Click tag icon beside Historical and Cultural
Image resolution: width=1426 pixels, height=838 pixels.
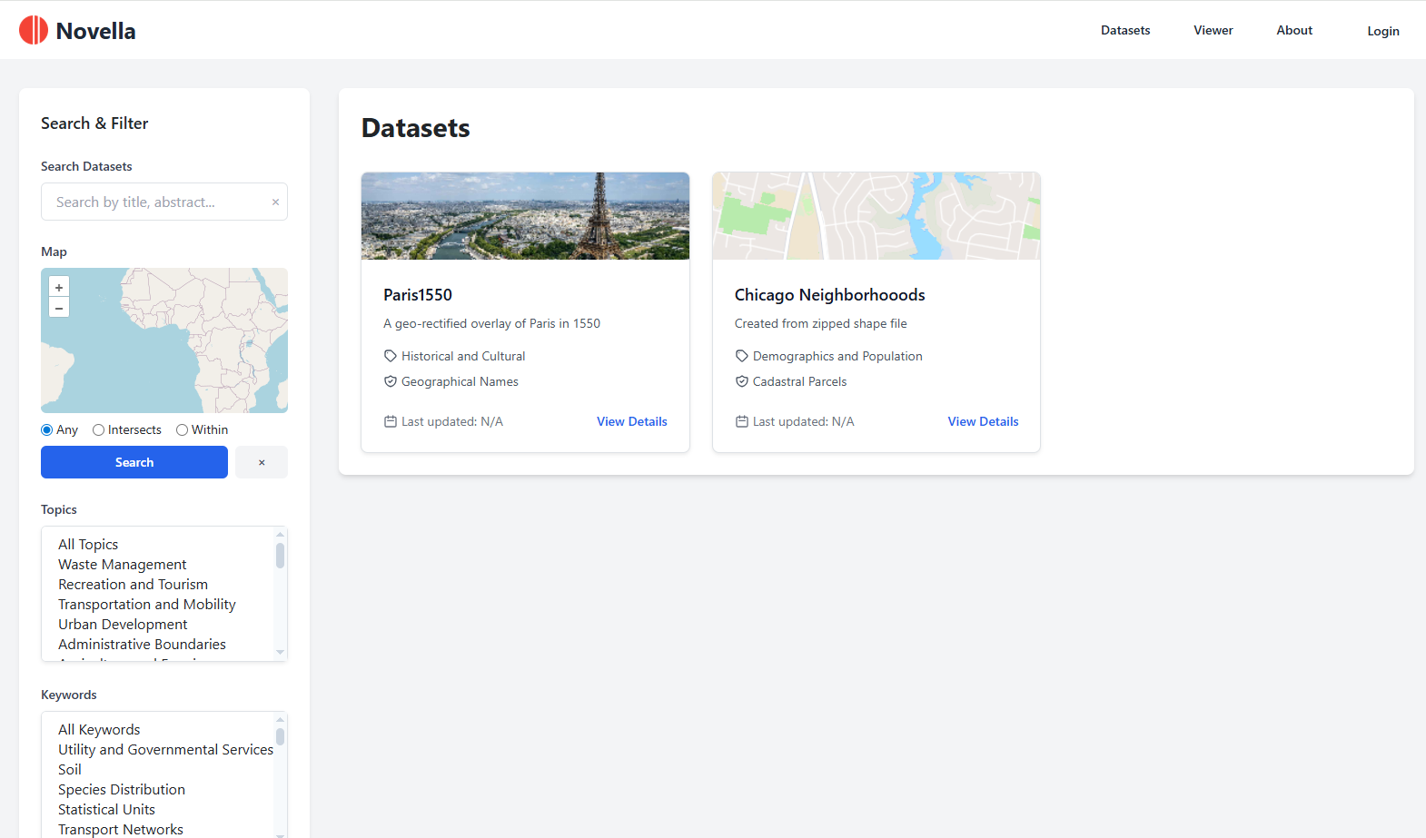(391, 356)
